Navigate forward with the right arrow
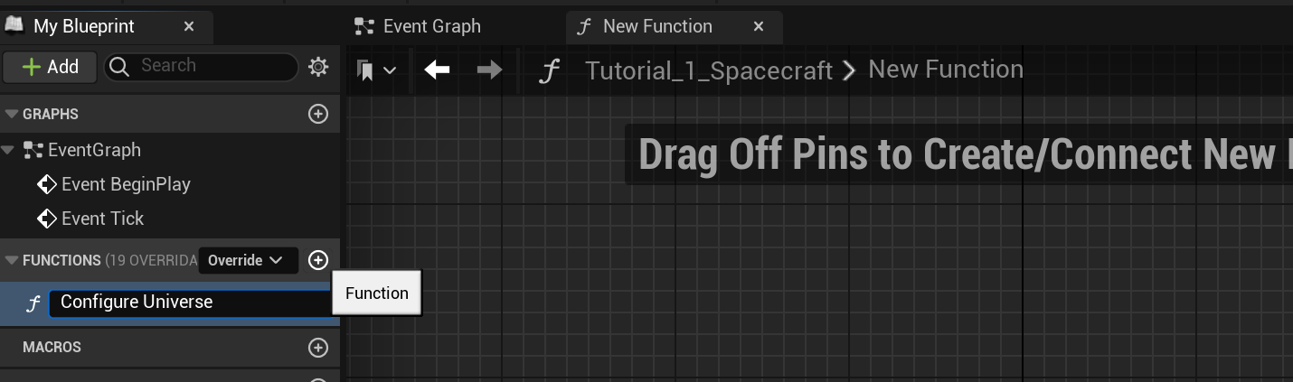Viewport: 1293px width, 382px height. 489,70
